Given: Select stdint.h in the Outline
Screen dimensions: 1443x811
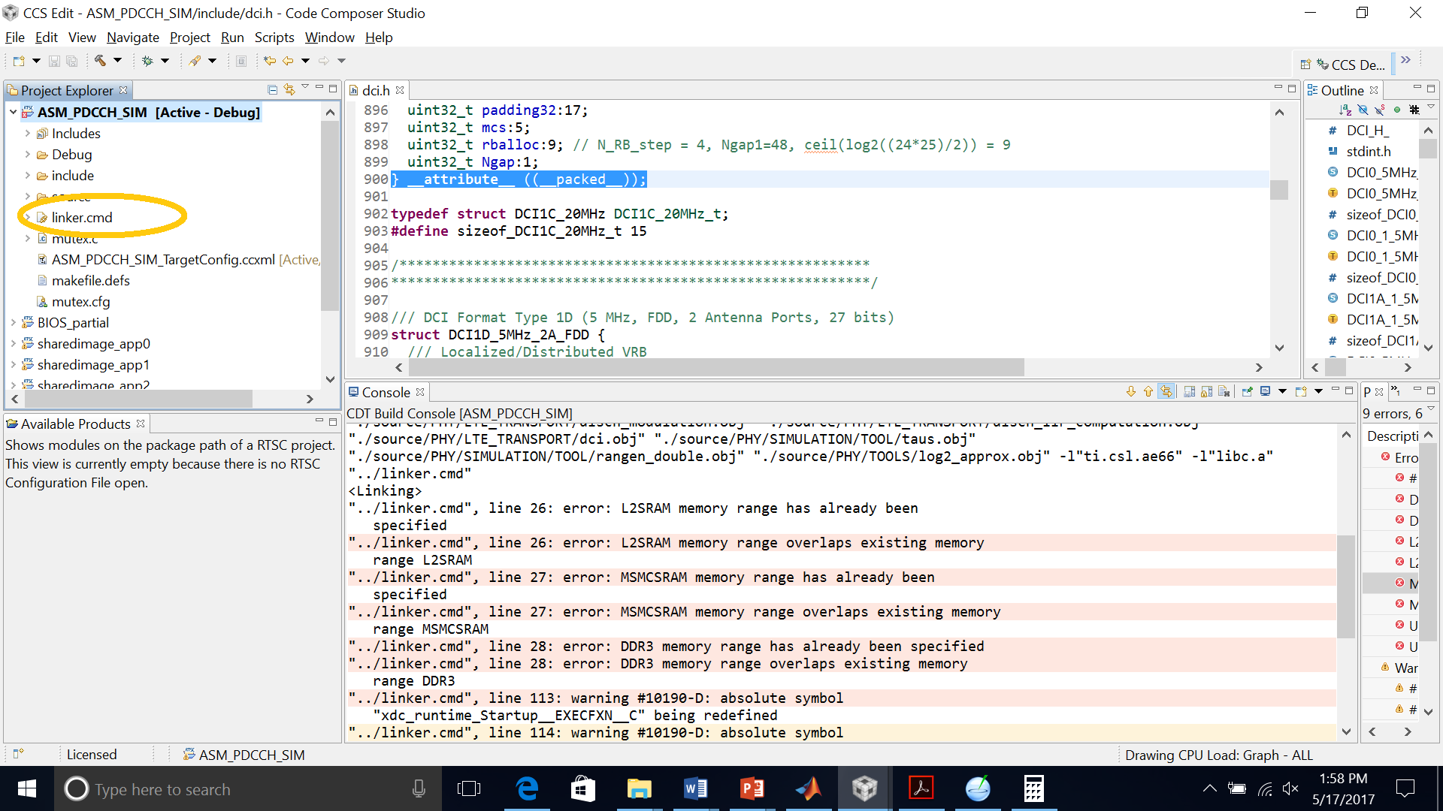Looking at the screenshot, I should coord(1368,151).
